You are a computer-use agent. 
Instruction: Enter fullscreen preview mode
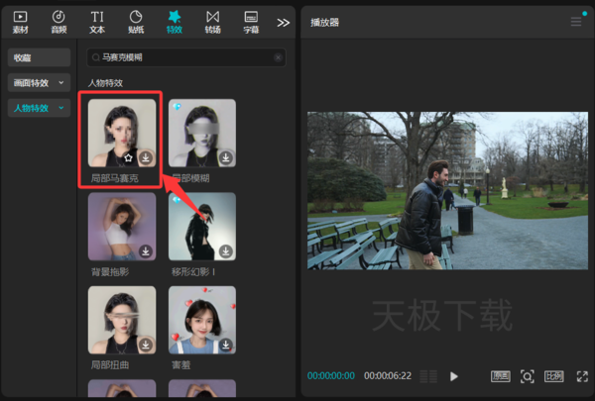[580, 376]
